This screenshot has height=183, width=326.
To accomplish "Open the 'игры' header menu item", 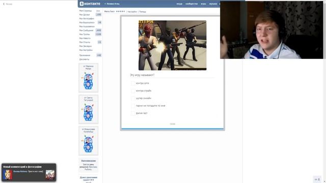I will click(x=203, y=4).
